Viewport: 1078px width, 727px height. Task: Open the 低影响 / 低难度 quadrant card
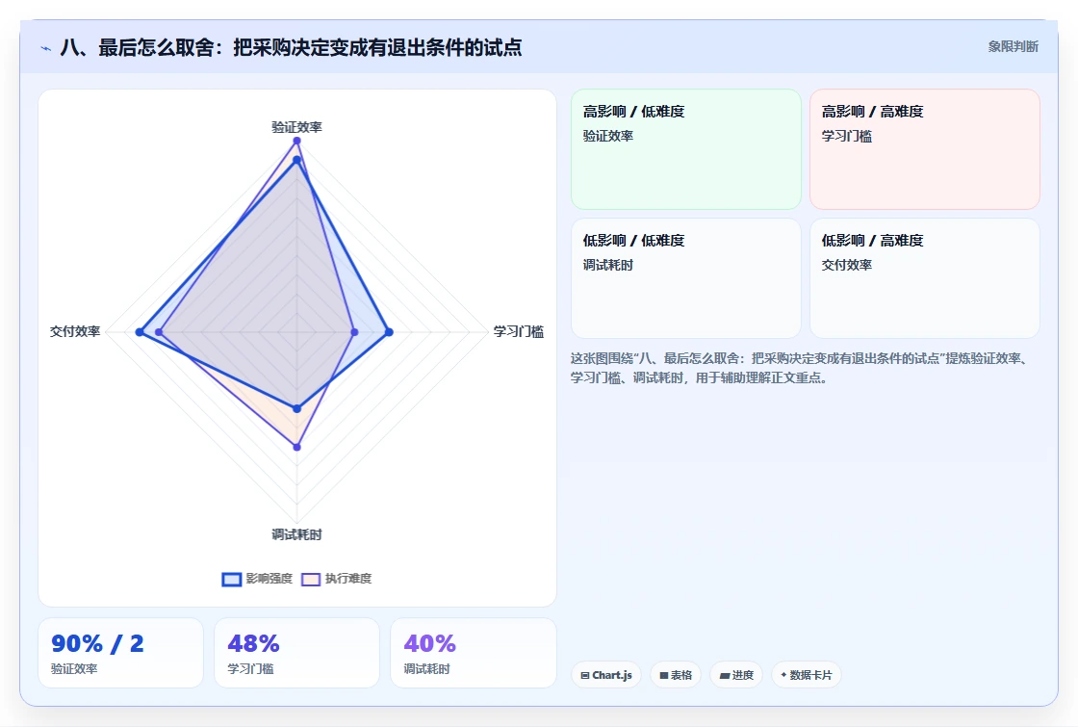[686, 278]
